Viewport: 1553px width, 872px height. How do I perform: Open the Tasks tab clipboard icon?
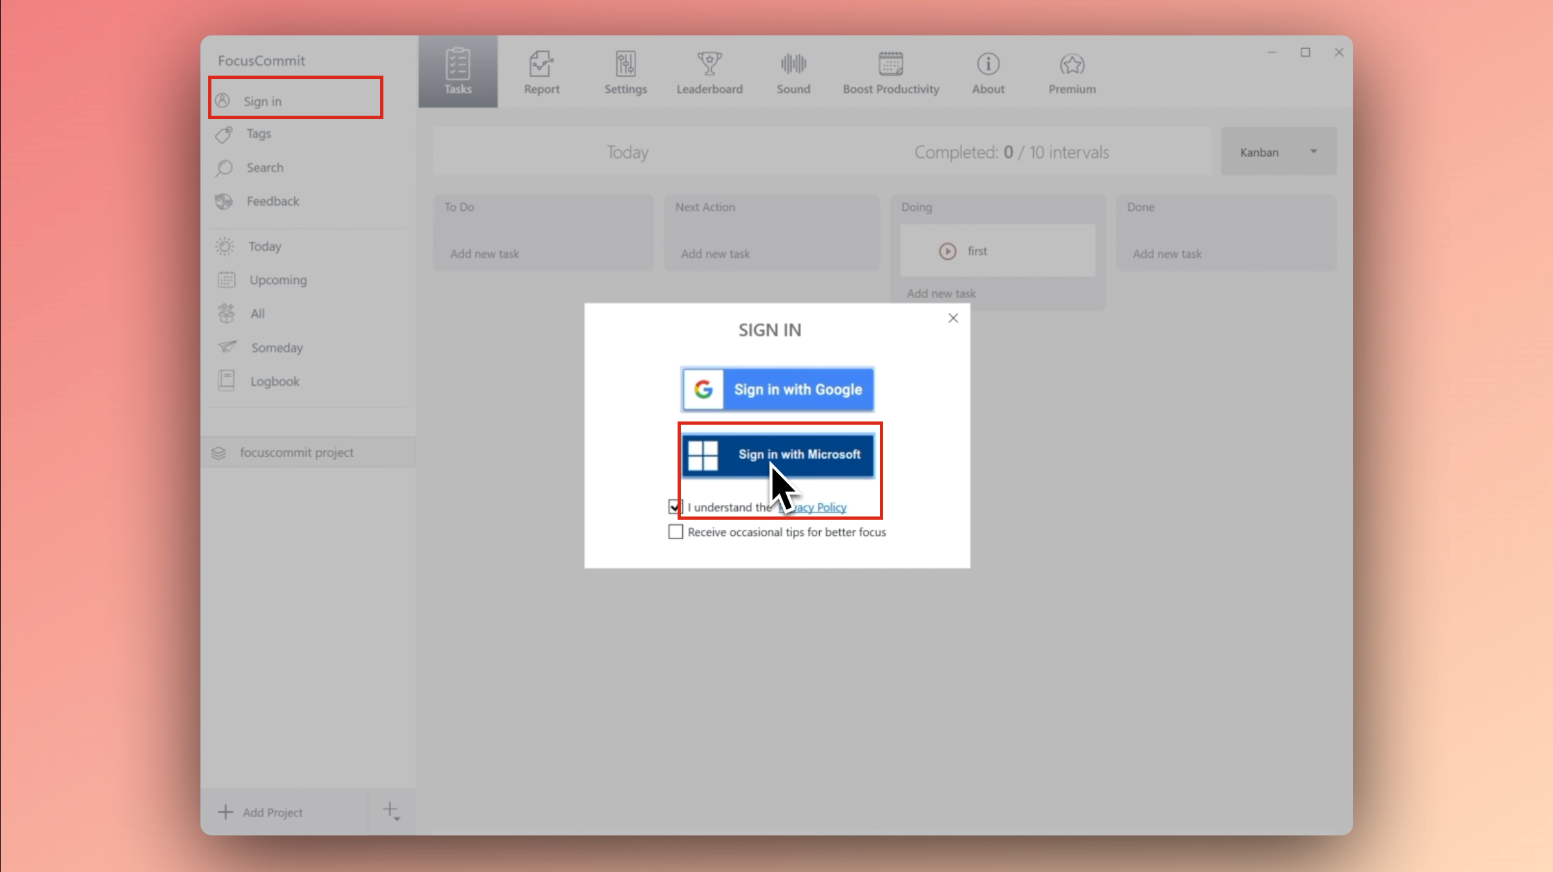point(458,63)
